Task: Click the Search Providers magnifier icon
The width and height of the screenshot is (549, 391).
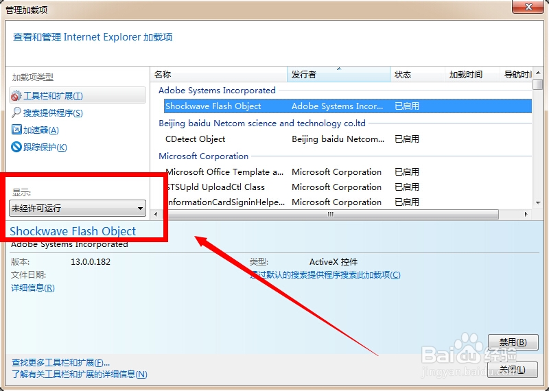Action: click(x=16, y=112)
